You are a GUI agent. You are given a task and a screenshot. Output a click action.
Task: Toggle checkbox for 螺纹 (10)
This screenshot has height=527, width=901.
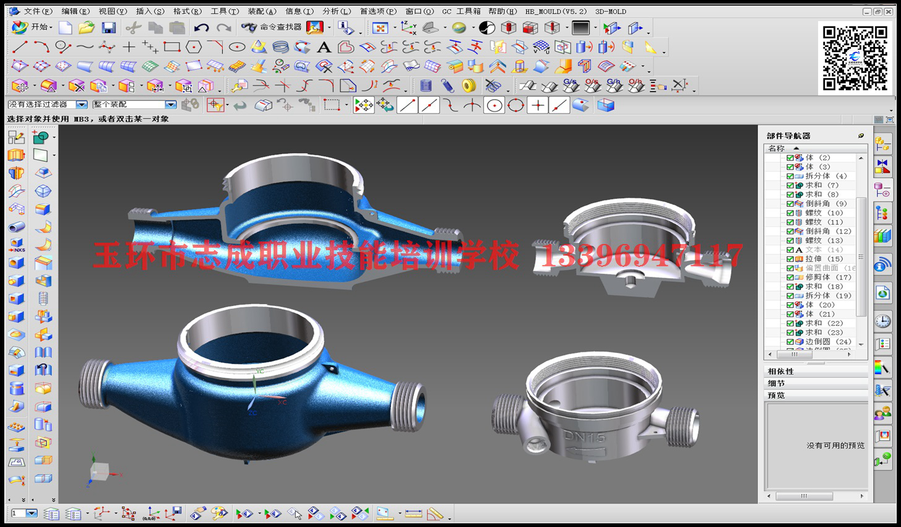click(790, 213)
